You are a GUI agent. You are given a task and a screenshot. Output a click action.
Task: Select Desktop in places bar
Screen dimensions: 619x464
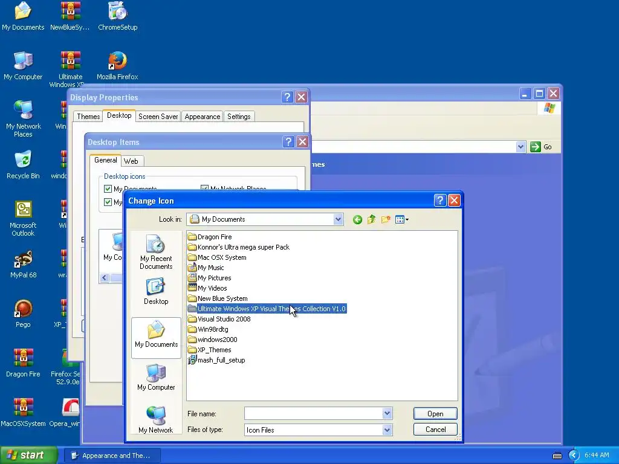[156, 291]
